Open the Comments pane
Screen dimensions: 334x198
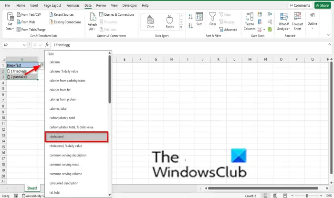[300, 5]
